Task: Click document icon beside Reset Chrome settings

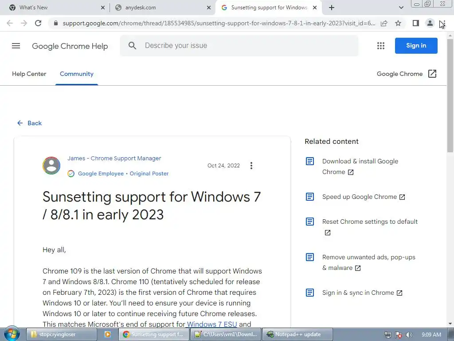Action: pos(310,222)
